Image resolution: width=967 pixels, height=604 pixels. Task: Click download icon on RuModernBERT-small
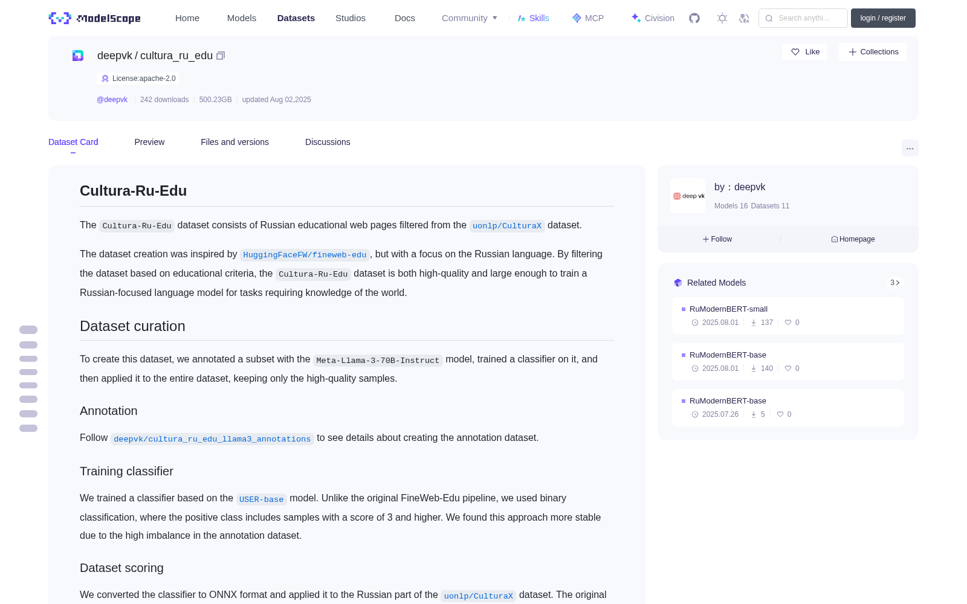point(754,323)
